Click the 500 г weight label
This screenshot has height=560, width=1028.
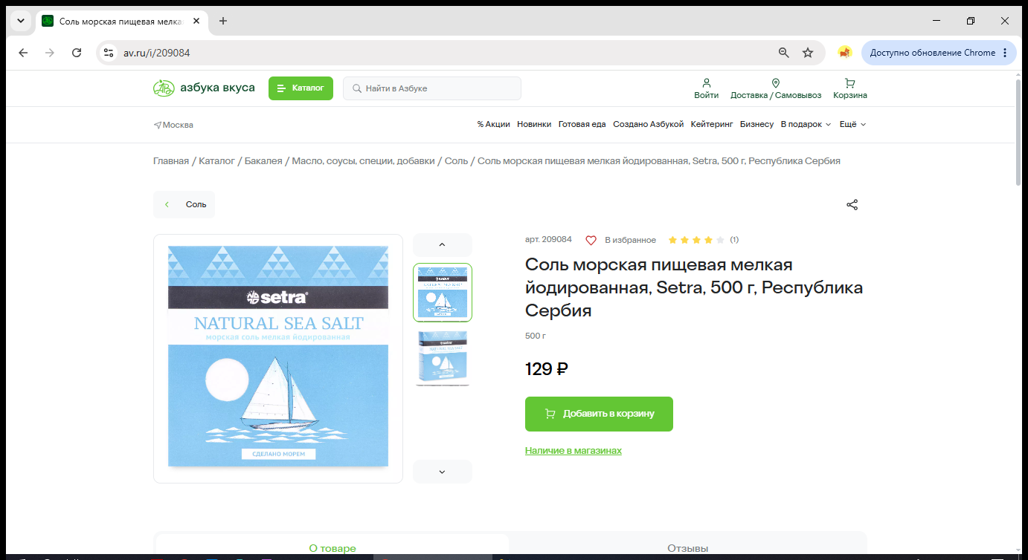click(536, 336)
